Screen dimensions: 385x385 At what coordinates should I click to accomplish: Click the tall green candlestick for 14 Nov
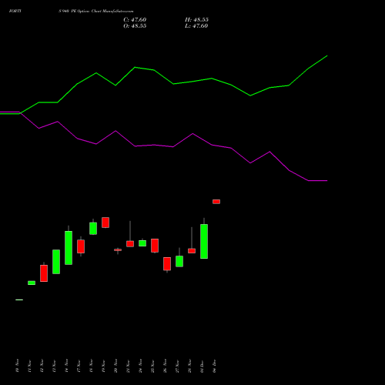69,248
